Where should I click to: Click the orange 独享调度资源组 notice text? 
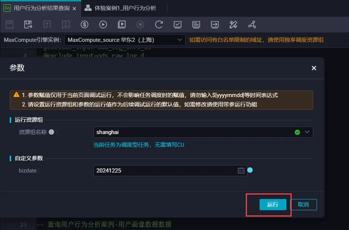click(256, 40)
